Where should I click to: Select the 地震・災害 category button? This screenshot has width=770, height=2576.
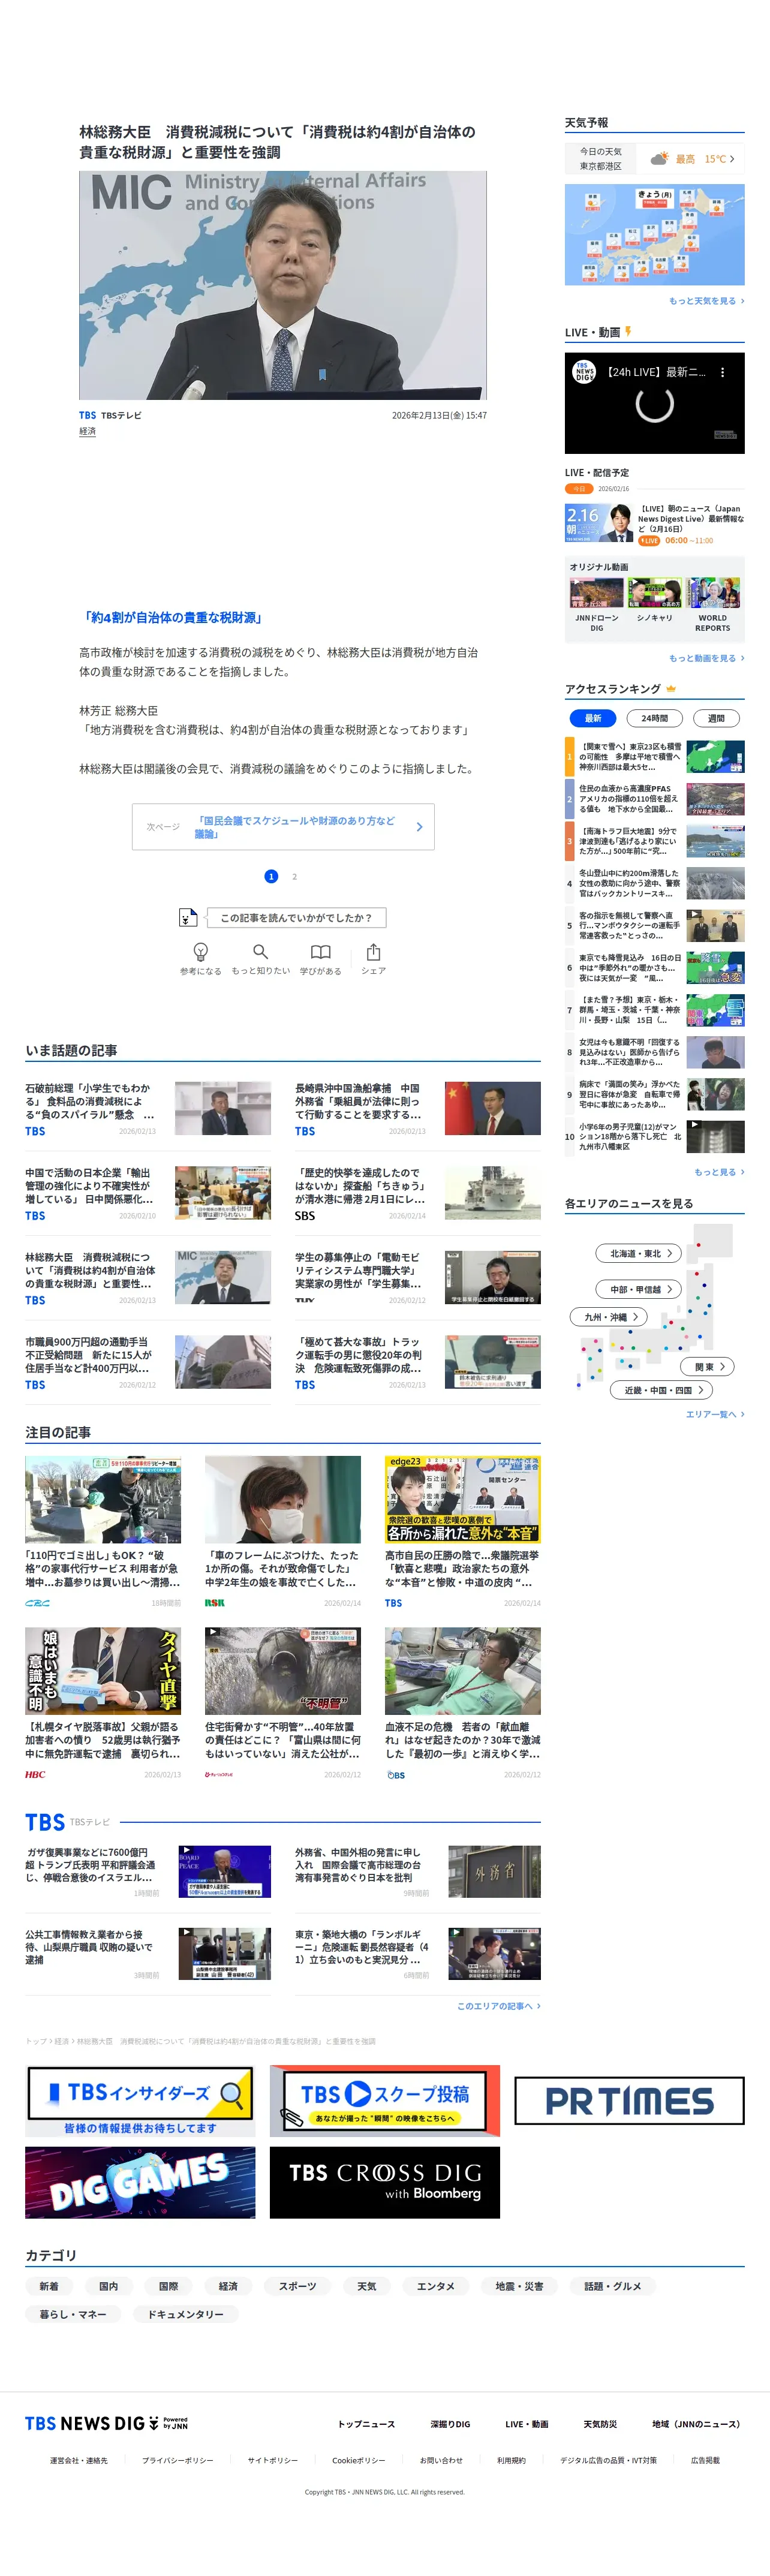(519, 2286)
